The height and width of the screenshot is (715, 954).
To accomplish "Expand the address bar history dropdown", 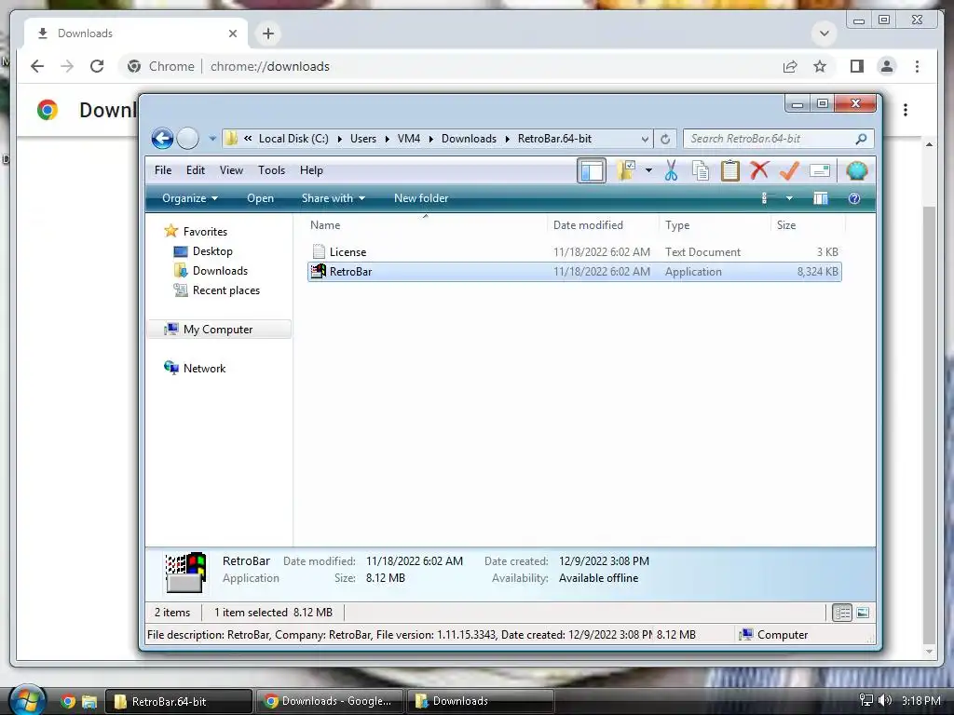I will (x=645, y=140).
